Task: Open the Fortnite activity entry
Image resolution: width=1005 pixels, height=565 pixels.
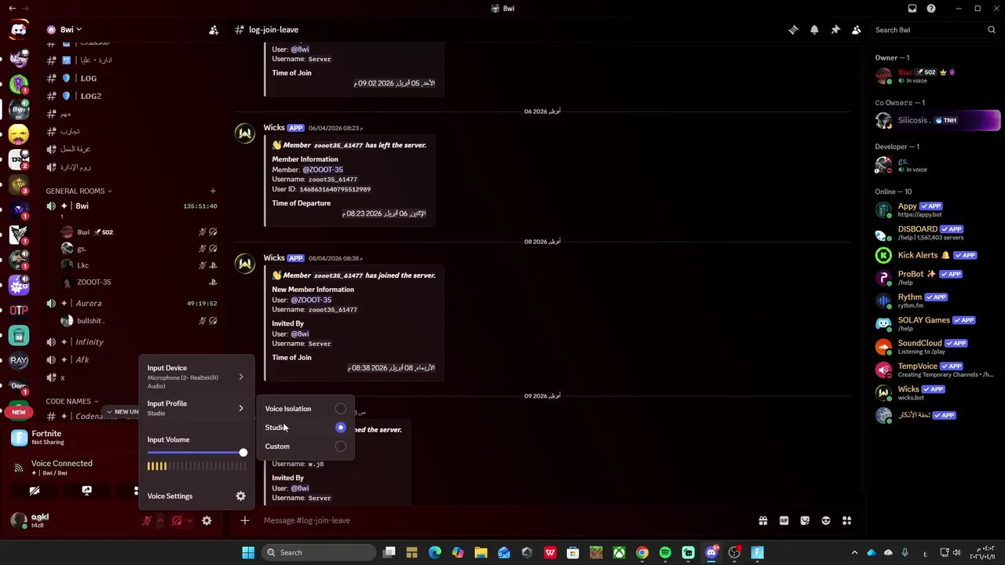Action: [x=71, y=437]
